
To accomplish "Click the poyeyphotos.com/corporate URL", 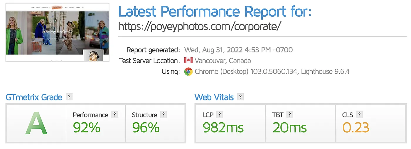I will click(x=200, y=26).
